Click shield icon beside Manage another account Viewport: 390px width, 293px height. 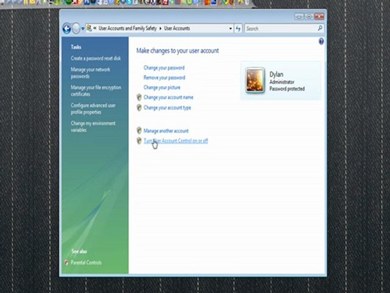(139, 131)
